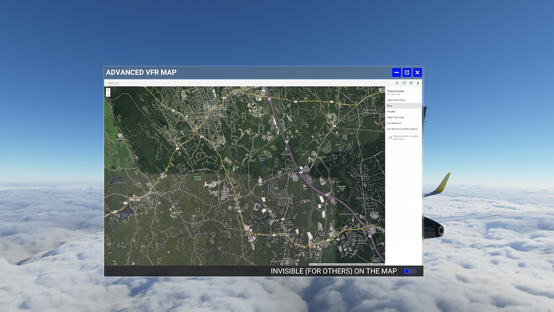554x312 pixels.
Task: Open the pop-out window icon in the title bar
Action: [406, 72]
